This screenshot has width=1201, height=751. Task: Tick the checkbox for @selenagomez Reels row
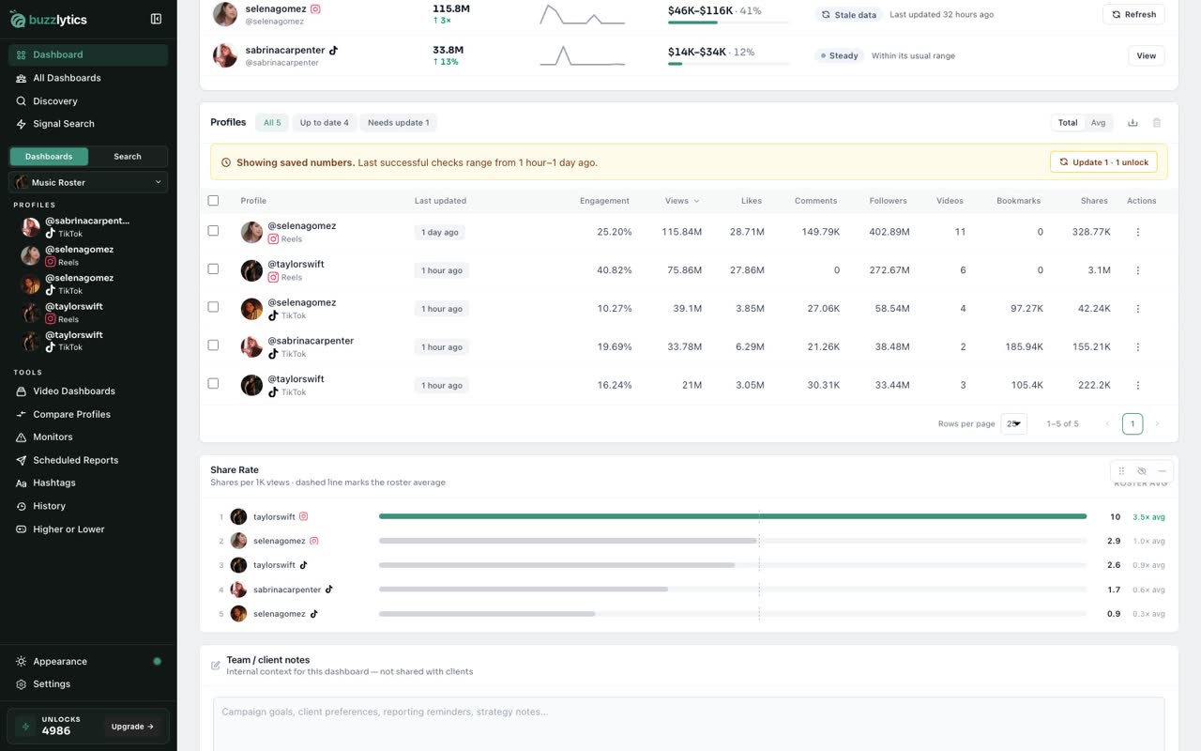pos(213,231)
